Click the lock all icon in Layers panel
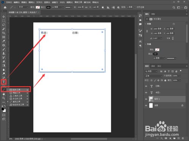The image size is (189, 141). click(x=165, y=80)
